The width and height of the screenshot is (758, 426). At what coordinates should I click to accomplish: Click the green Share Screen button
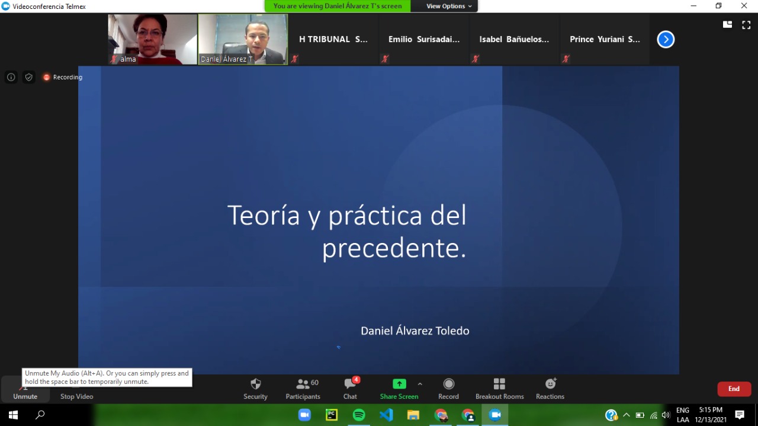[x=399, y=389]
